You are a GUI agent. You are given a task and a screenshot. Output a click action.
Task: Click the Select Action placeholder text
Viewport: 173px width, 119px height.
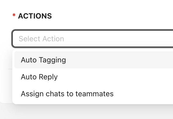click(x=41, y=39)
